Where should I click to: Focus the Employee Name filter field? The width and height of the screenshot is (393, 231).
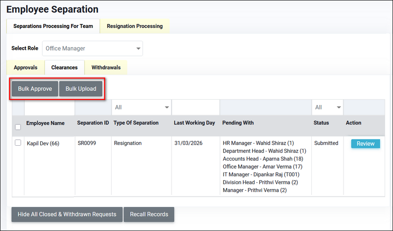coord(49,107)
